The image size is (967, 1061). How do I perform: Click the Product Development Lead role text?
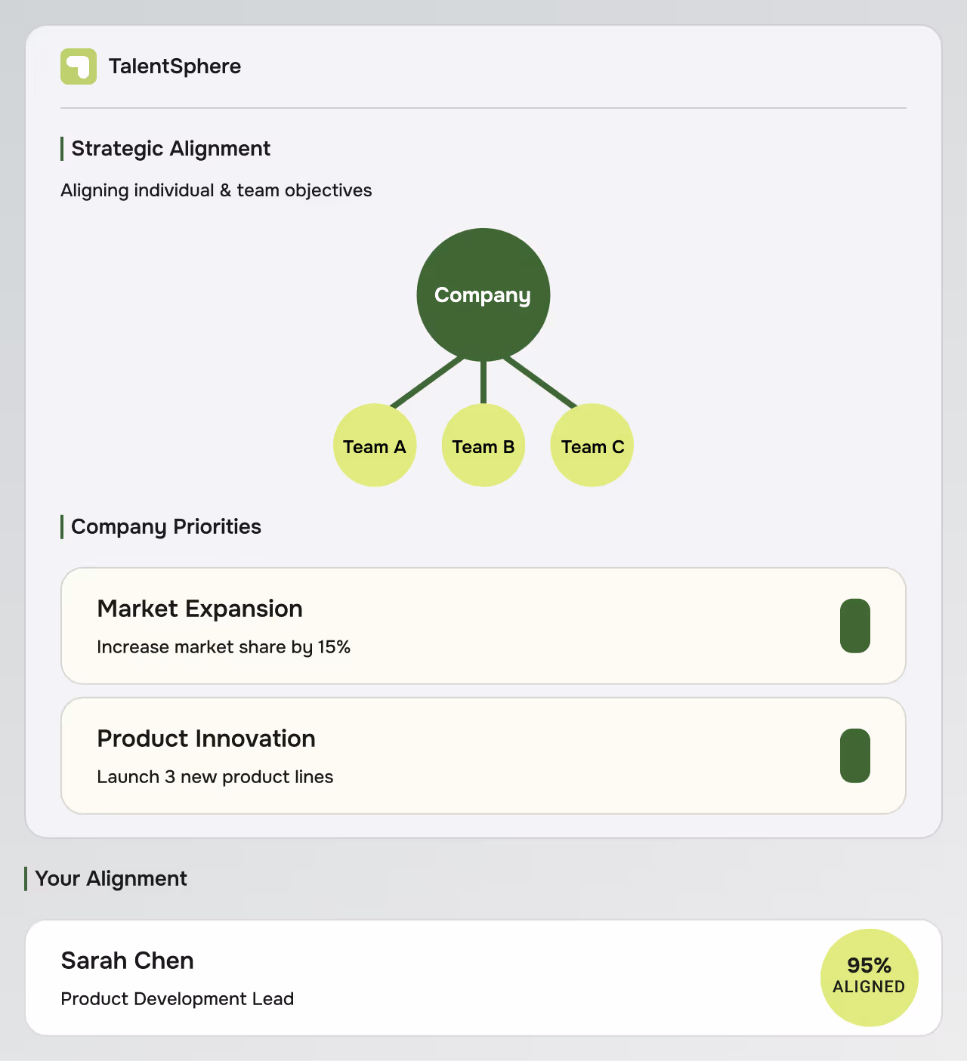pos(178,999)
